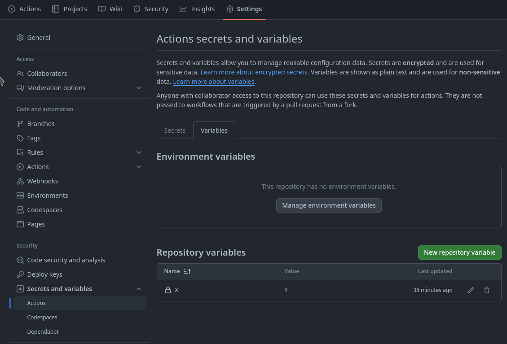
Task: Click the sort arrow icon beside Name
Action: point(187,271)
